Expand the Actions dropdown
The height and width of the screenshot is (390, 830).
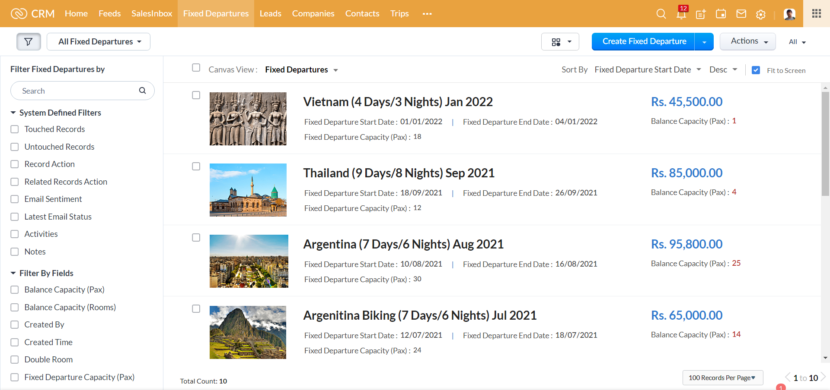(x=747, y=41)
